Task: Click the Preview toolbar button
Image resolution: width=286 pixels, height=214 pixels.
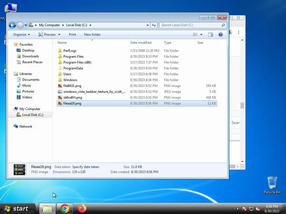Action: 47,35
